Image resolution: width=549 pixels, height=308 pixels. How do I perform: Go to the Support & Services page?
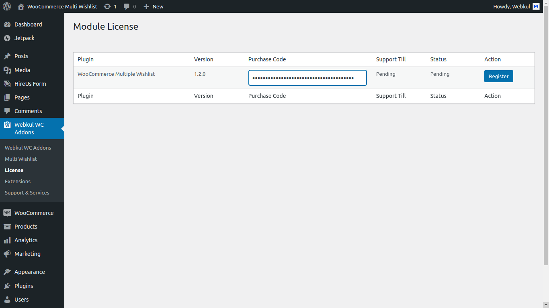point(27,192)
